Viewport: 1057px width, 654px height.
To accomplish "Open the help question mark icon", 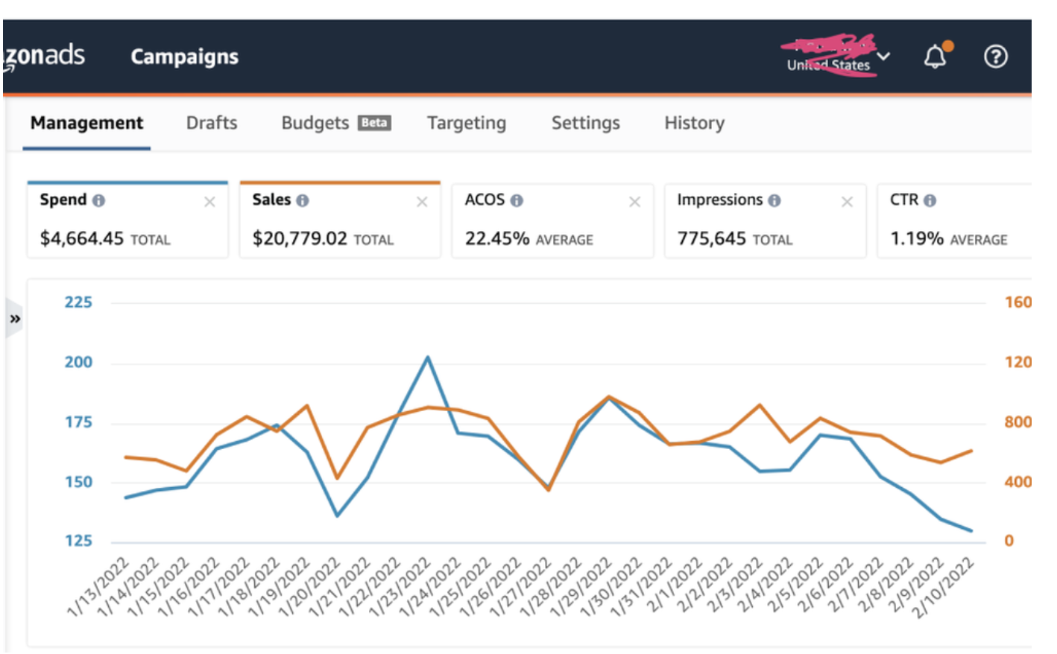I will (996, 57).
